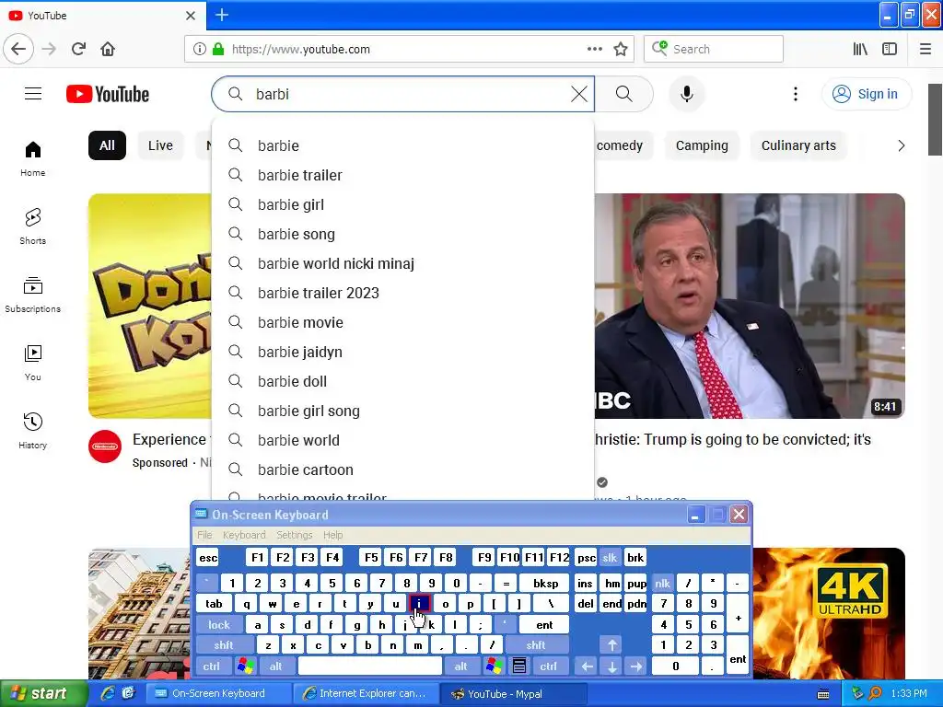Open Subscriptions in YouTube sidebar

(x=33, y=295)
